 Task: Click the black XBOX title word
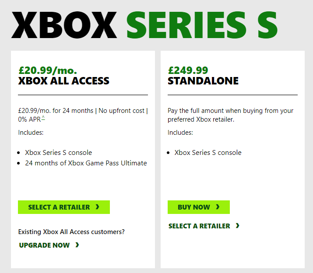[64, 25]
